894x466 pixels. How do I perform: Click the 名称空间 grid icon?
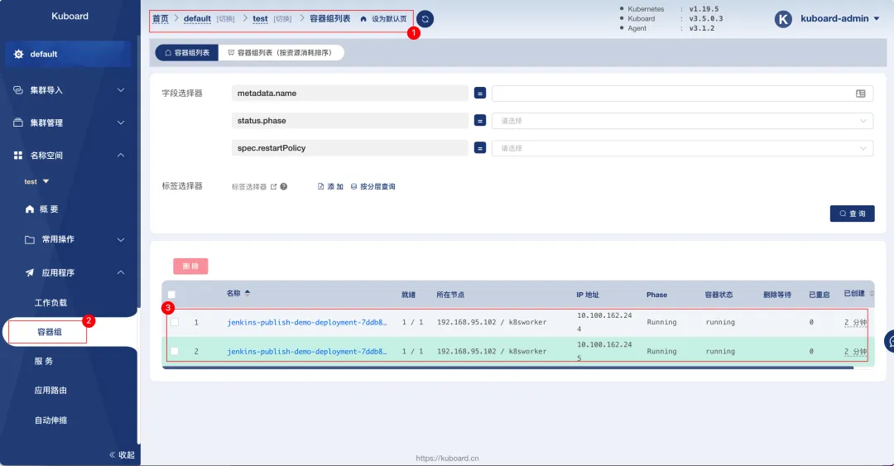click(x=18, y=155)
